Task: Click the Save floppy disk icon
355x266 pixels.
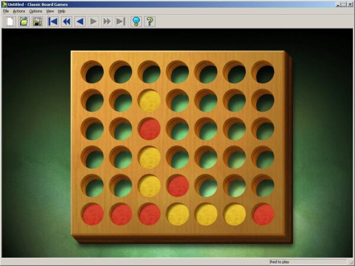Action: tap(37, 22)
